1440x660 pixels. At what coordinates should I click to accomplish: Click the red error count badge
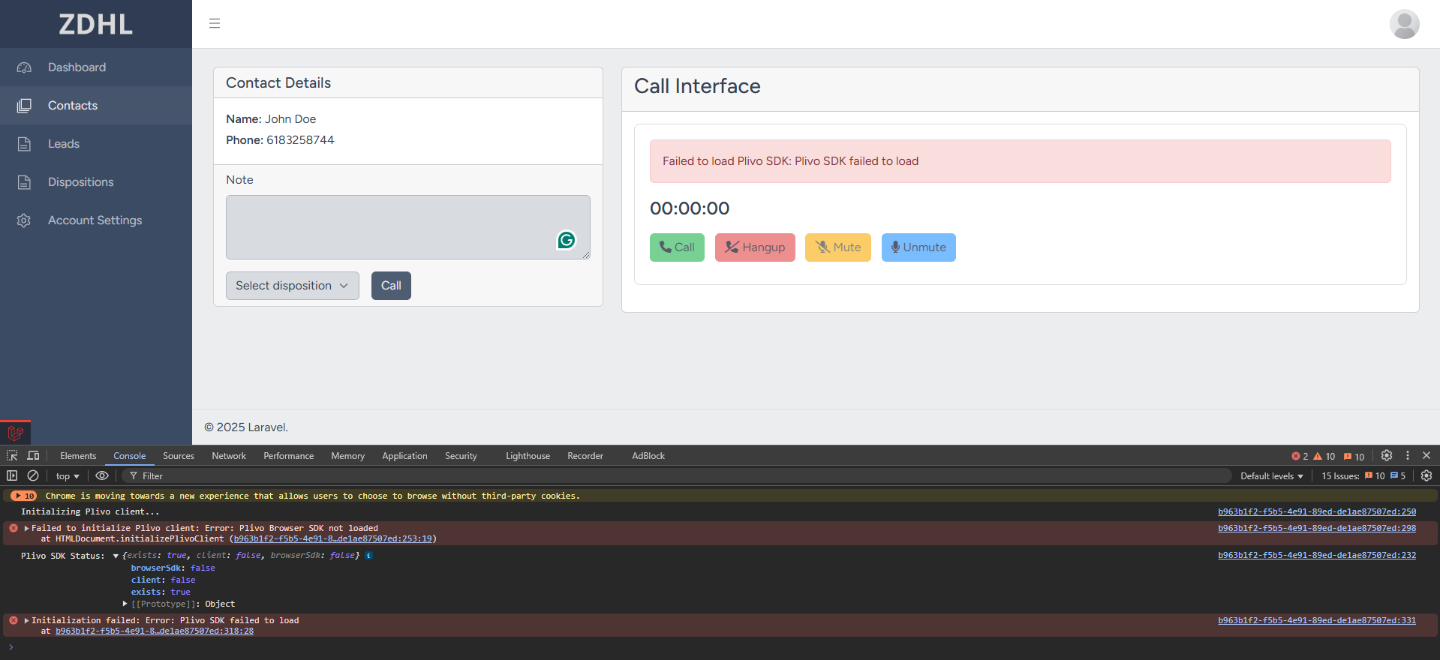(x=1300, y=456)
